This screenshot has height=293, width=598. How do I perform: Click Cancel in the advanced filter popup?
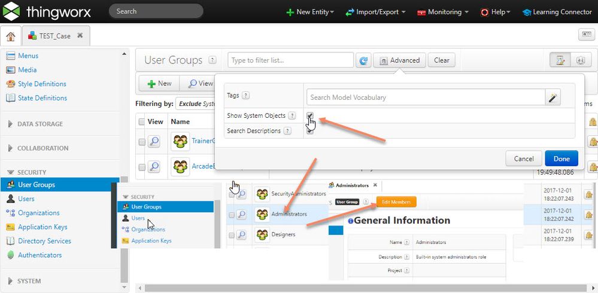tap(524, 159)
